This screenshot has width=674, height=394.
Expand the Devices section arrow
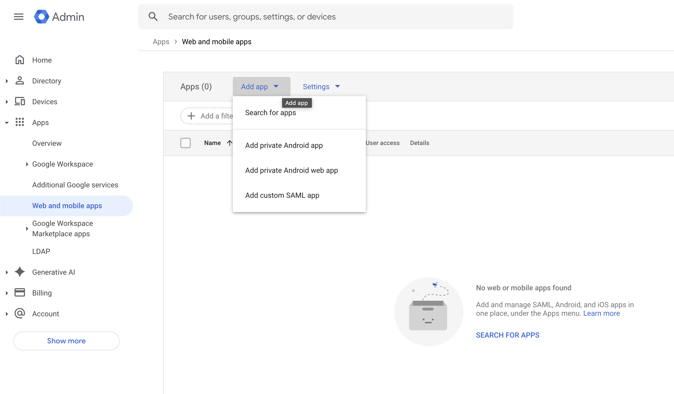[x=7, y=102]
